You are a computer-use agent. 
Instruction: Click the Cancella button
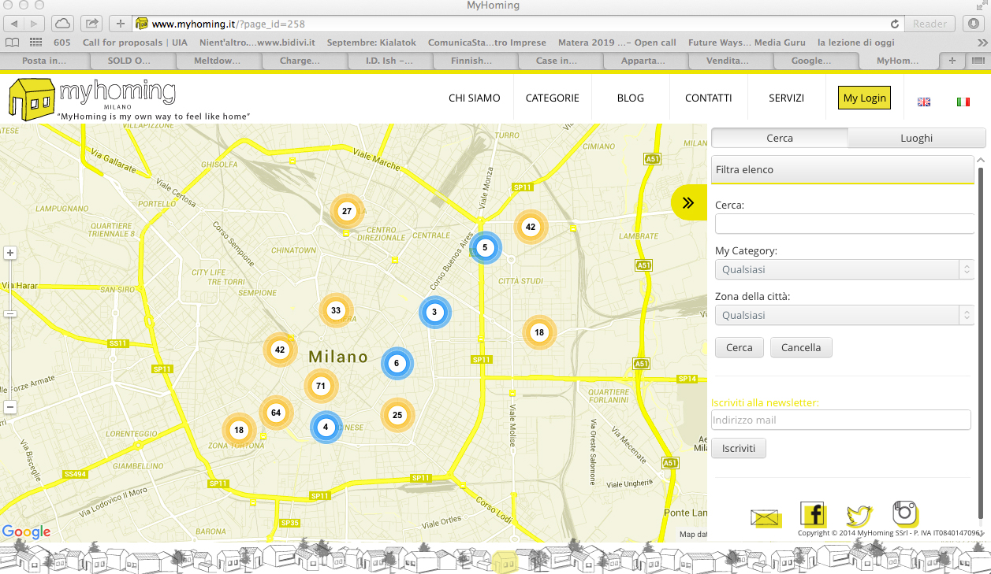[801, 347]
